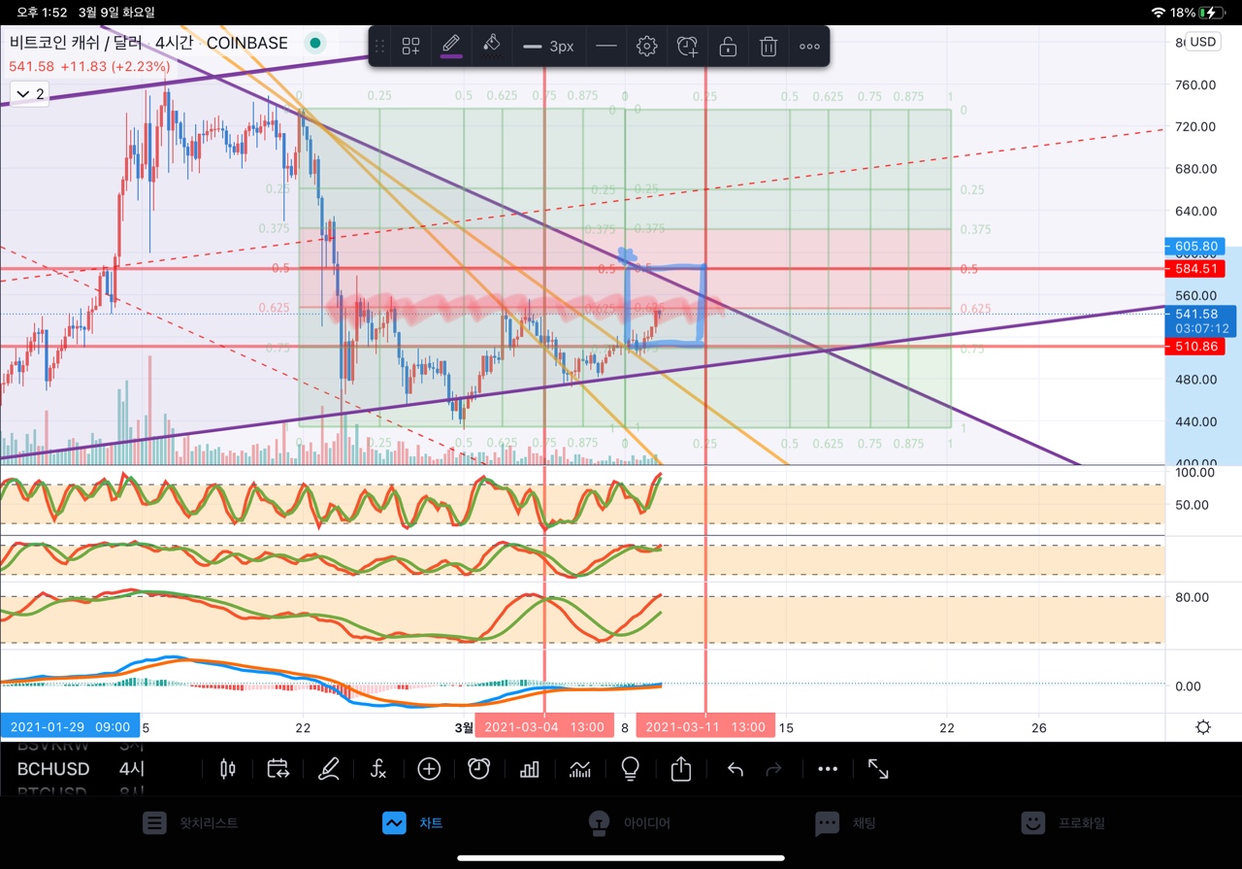
Task: Open the drawing templates icon in floating toolbar
Action: pyautogui.click(x=411, y=46)
